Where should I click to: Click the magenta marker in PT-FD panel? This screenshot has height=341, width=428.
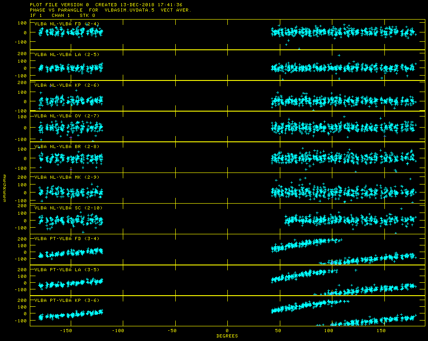click(x=332, y=262)
